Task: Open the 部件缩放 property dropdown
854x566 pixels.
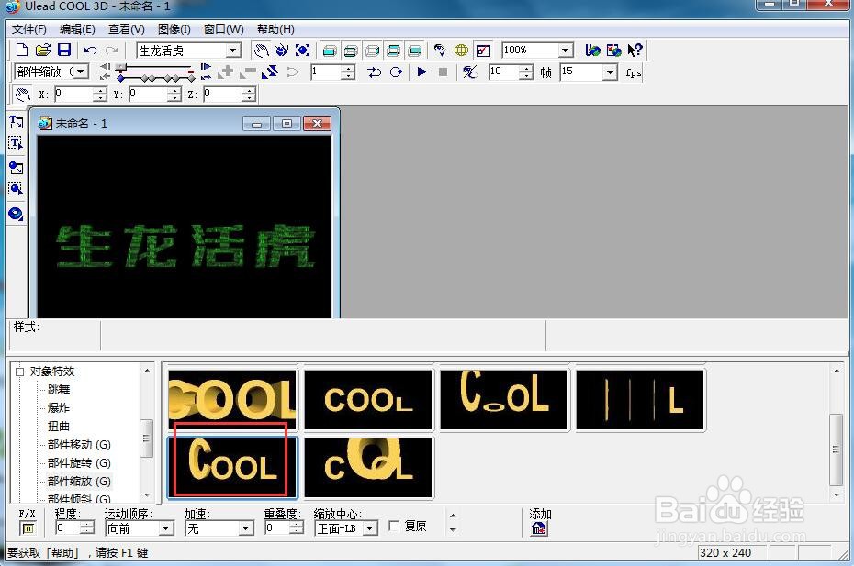Action: tap(81, 72)
